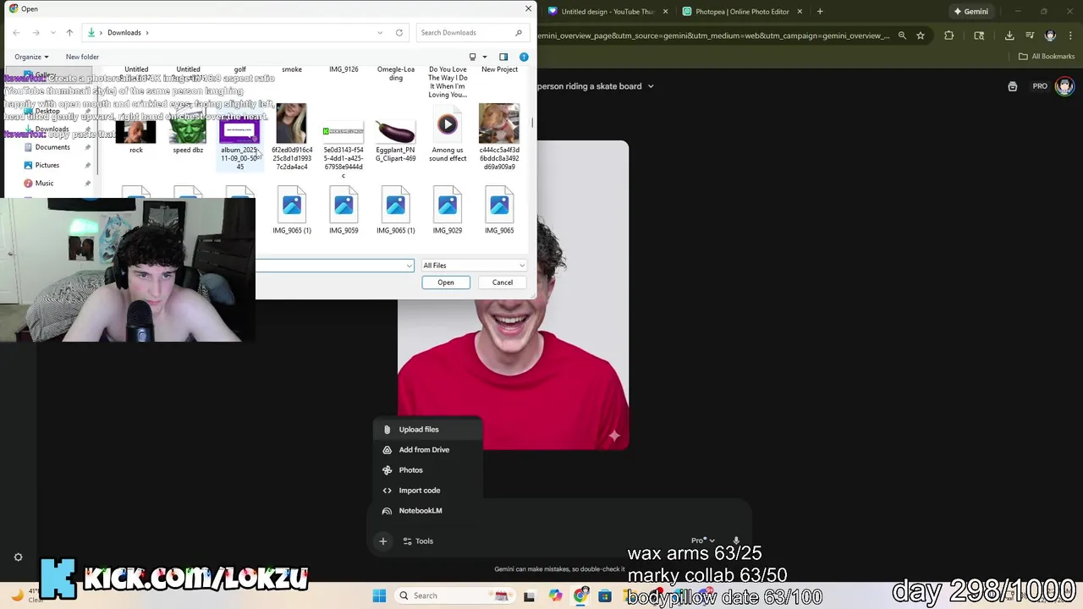The image size is (1083, 609).
Task: Go back in Open dialog
Action: pyautogui.click(x=16, y=33)
